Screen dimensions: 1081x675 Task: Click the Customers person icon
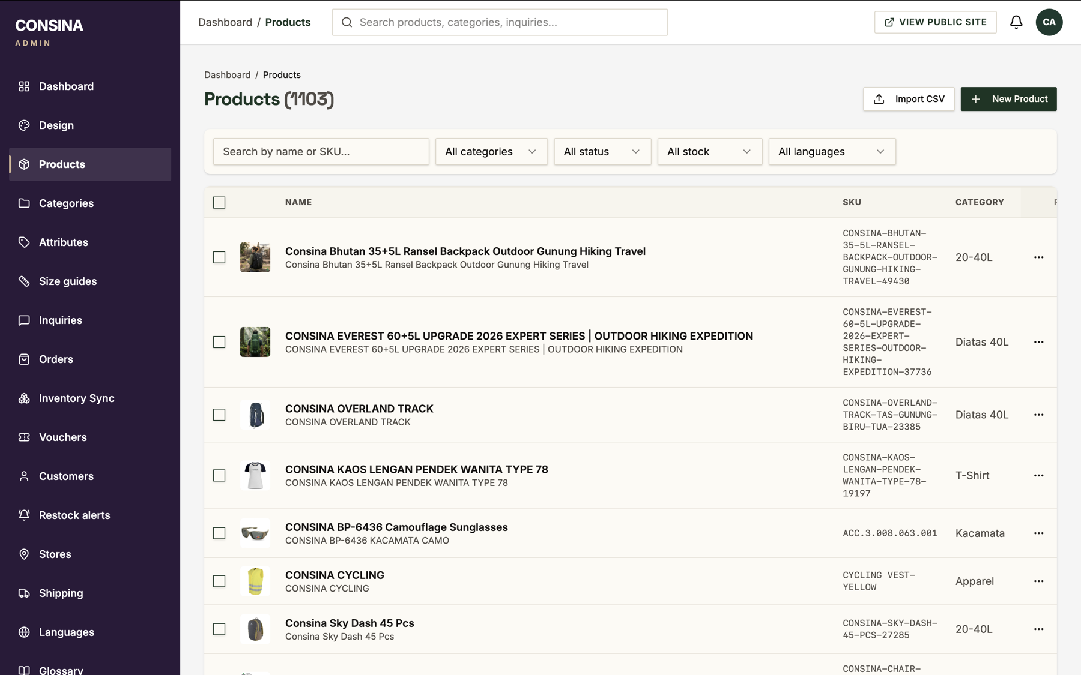[x=24, y=476]
